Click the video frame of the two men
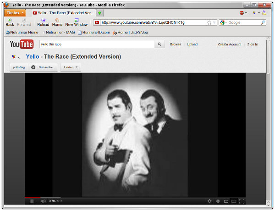 (x=135, y=135)
